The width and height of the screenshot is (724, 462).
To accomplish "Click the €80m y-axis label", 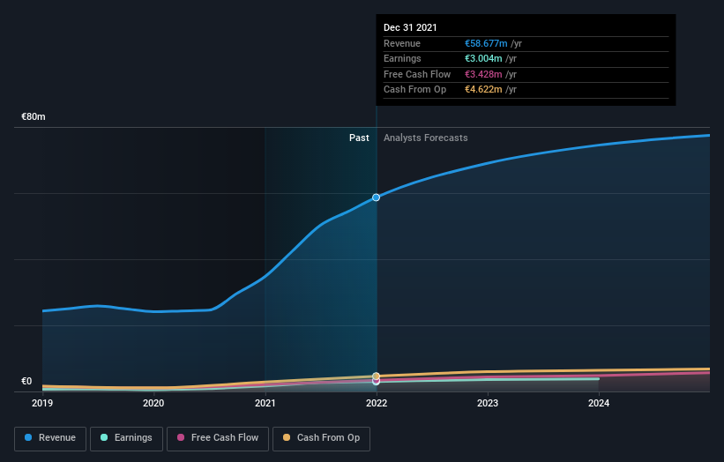I will [34, 116].
